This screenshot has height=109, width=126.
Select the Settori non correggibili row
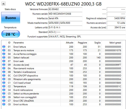click(x=62, y=97)
